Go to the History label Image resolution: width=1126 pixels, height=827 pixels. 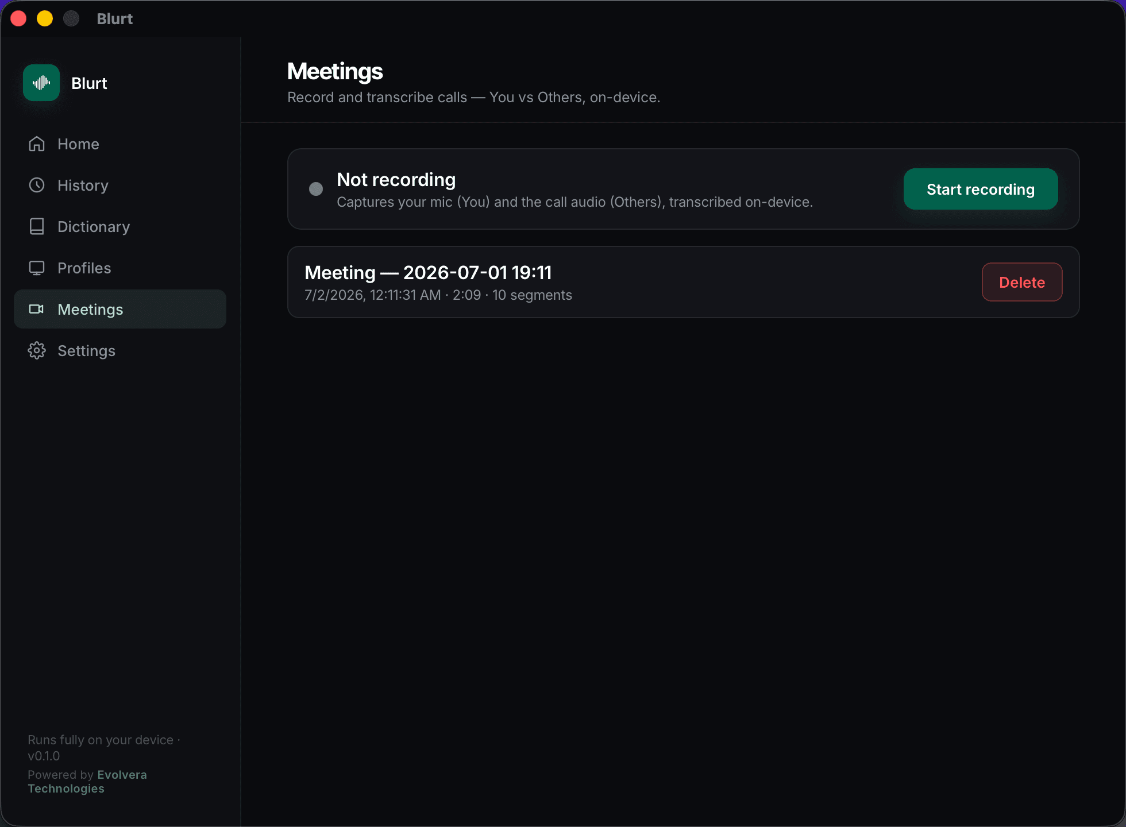coord(83,186)
